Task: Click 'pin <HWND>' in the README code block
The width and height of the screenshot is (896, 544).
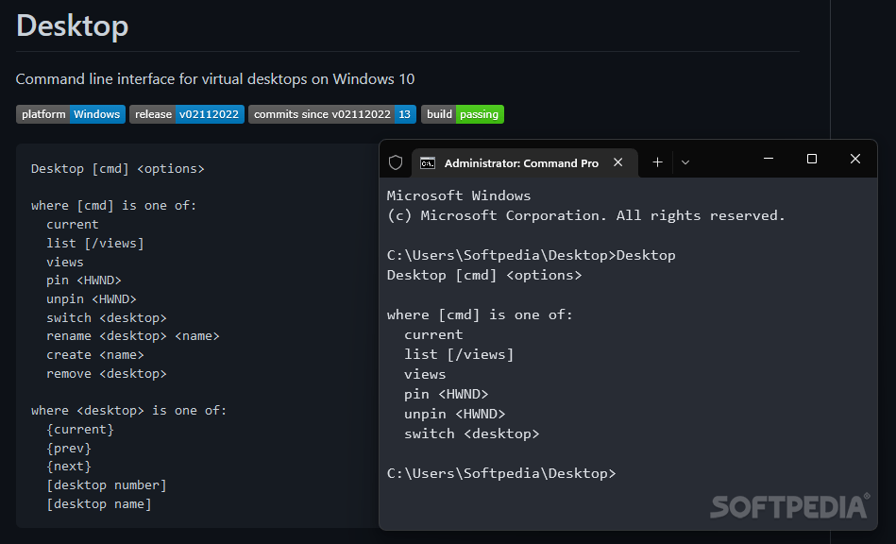Action: pos(84,280)
